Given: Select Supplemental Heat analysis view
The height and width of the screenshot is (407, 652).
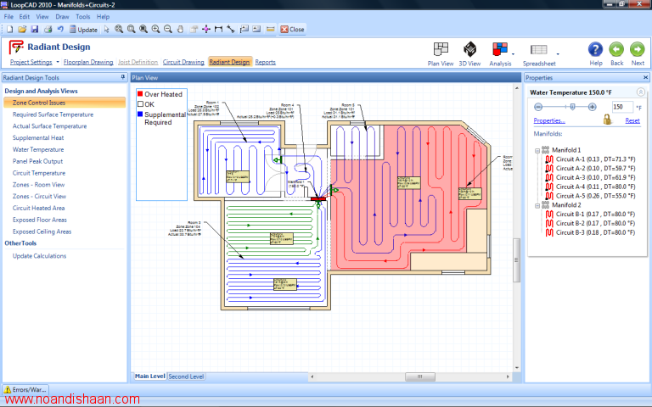Looking at the screenshot, I should (38, 138).
